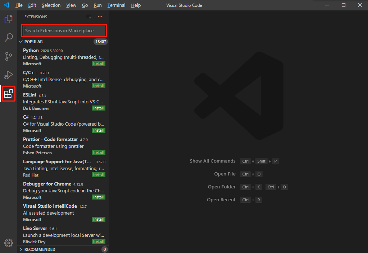Image resolution: width=368 pixels, height=253 pixels.
Task: Select the Live Server extension title
Action: tap(35, 229)
